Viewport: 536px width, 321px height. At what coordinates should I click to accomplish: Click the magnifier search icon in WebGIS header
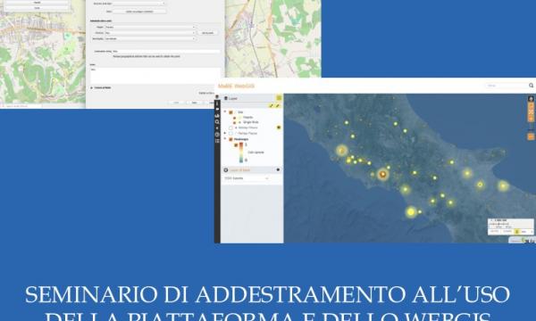[531, 86]
